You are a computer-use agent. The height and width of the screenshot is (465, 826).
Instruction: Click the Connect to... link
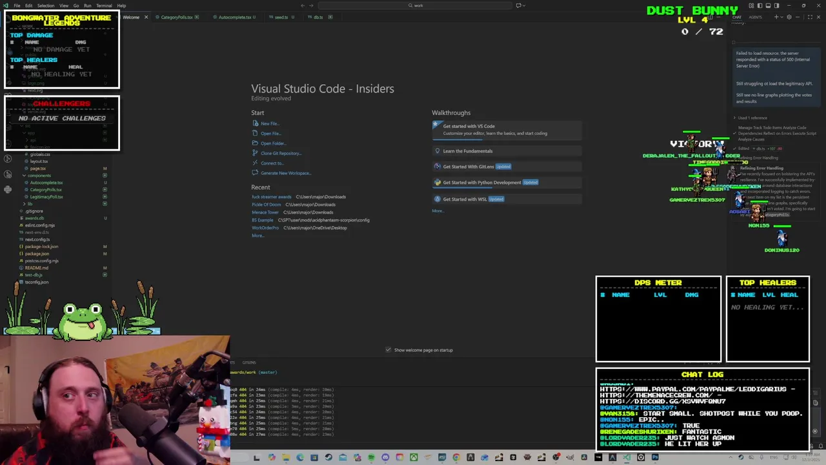pyautogui.click(x=272, y=163)
